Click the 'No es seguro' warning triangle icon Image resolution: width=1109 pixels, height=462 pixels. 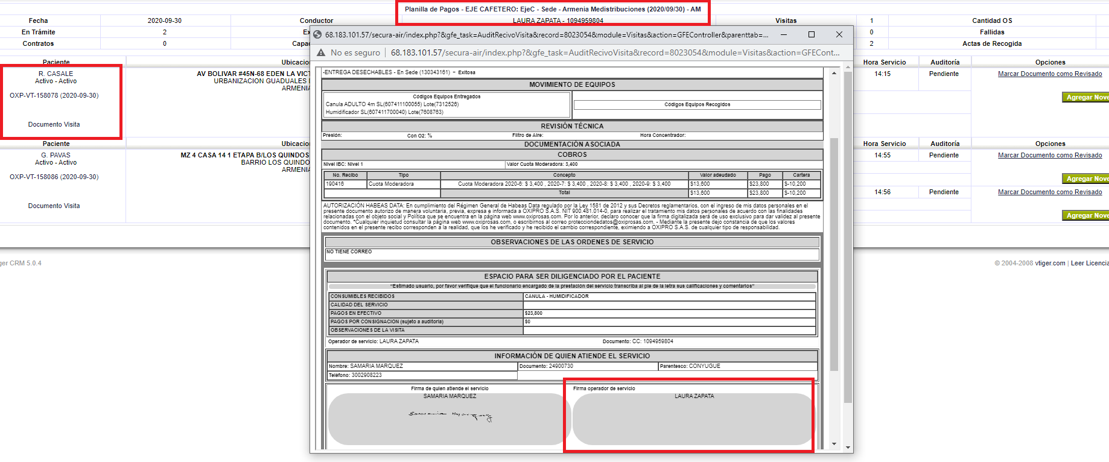(x=321, y=53)
